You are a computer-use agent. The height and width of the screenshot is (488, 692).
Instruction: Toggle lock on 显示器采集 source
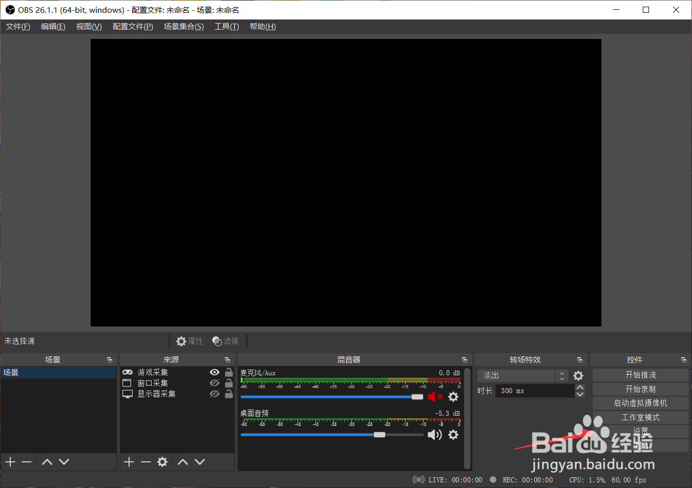point(229,394)
